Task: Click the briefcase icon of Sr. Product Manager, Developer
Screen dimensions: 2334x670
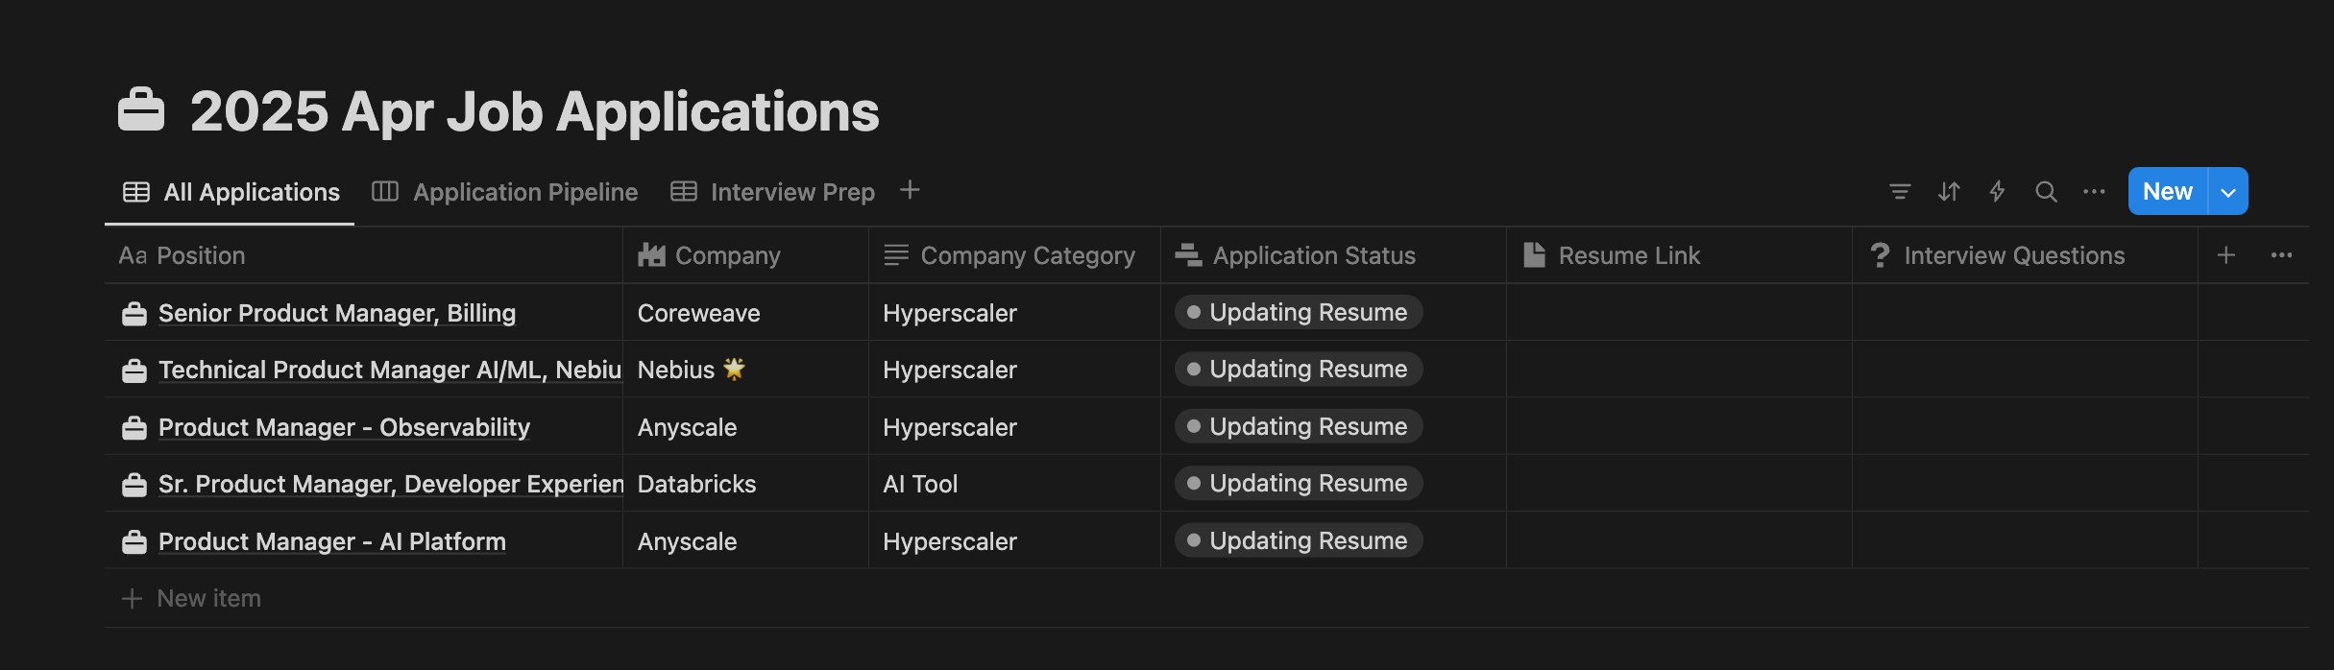Action: 134,485
